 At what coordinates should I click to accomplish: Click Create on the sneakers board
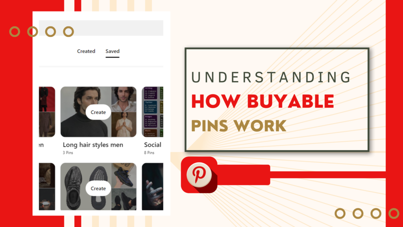pos(98,188)
